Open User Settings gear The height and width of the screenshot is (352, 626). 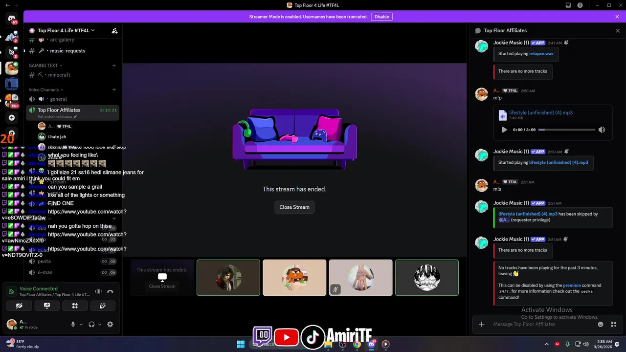tap(110, 324)
